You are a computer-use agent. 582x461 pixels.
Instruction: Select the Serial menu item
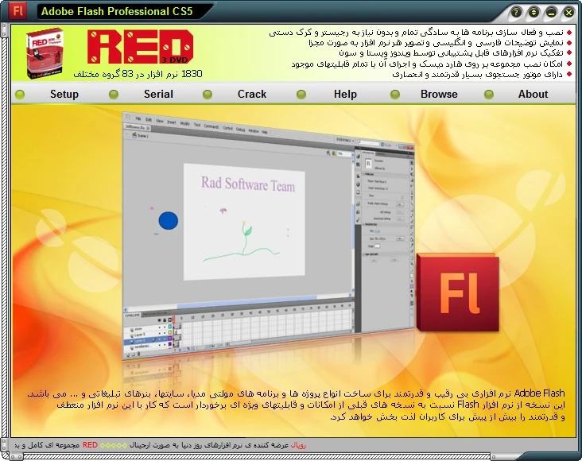coord(158,94)
